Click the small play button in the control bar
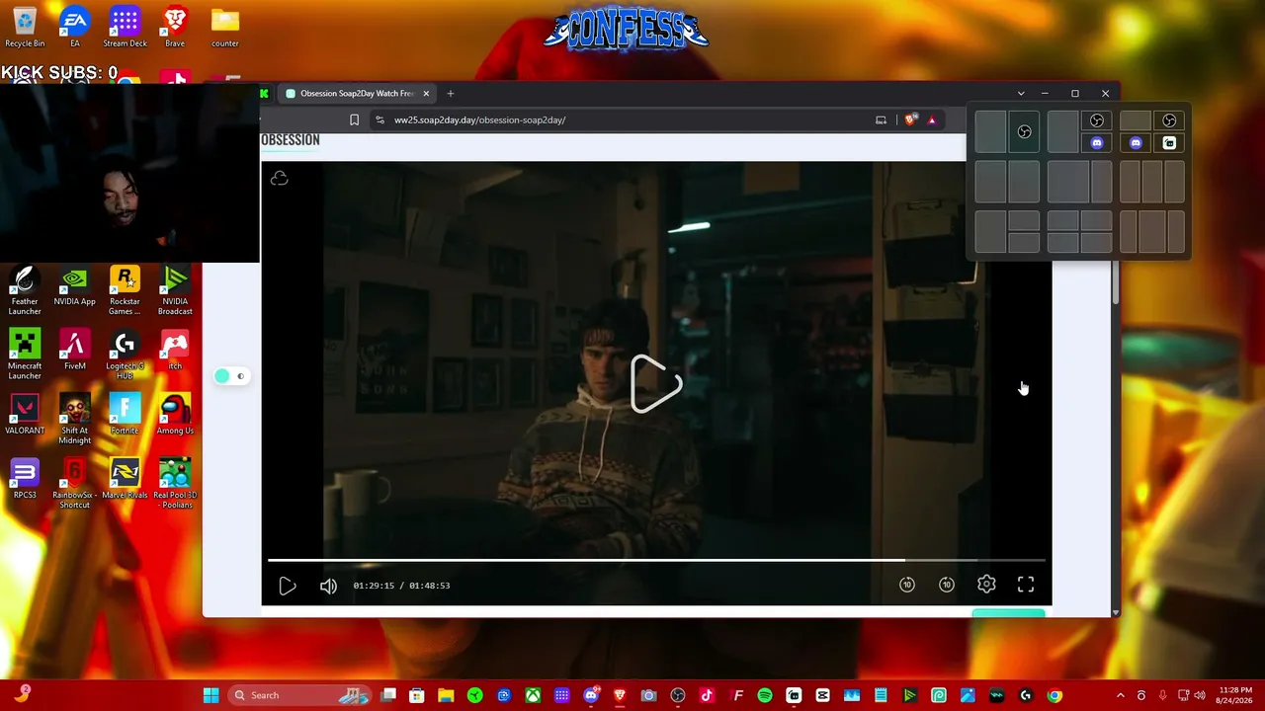The height and width of the screenshot is (711, 1265). click(x=288, y=586)
